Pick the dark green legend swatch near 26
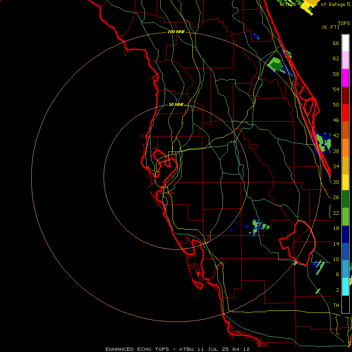352x352 pixels. 345,199
